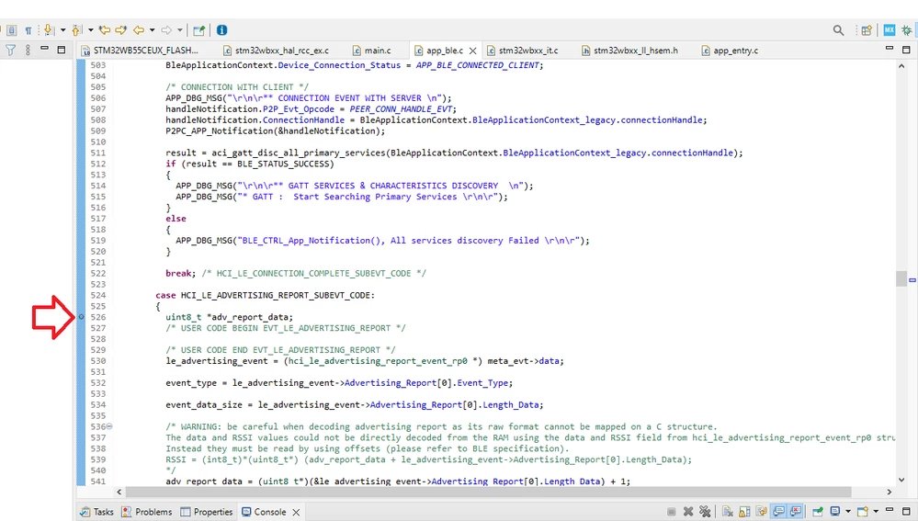Jump to next edit location
This screenshot has height=521, width=918.
coord(120,29)
